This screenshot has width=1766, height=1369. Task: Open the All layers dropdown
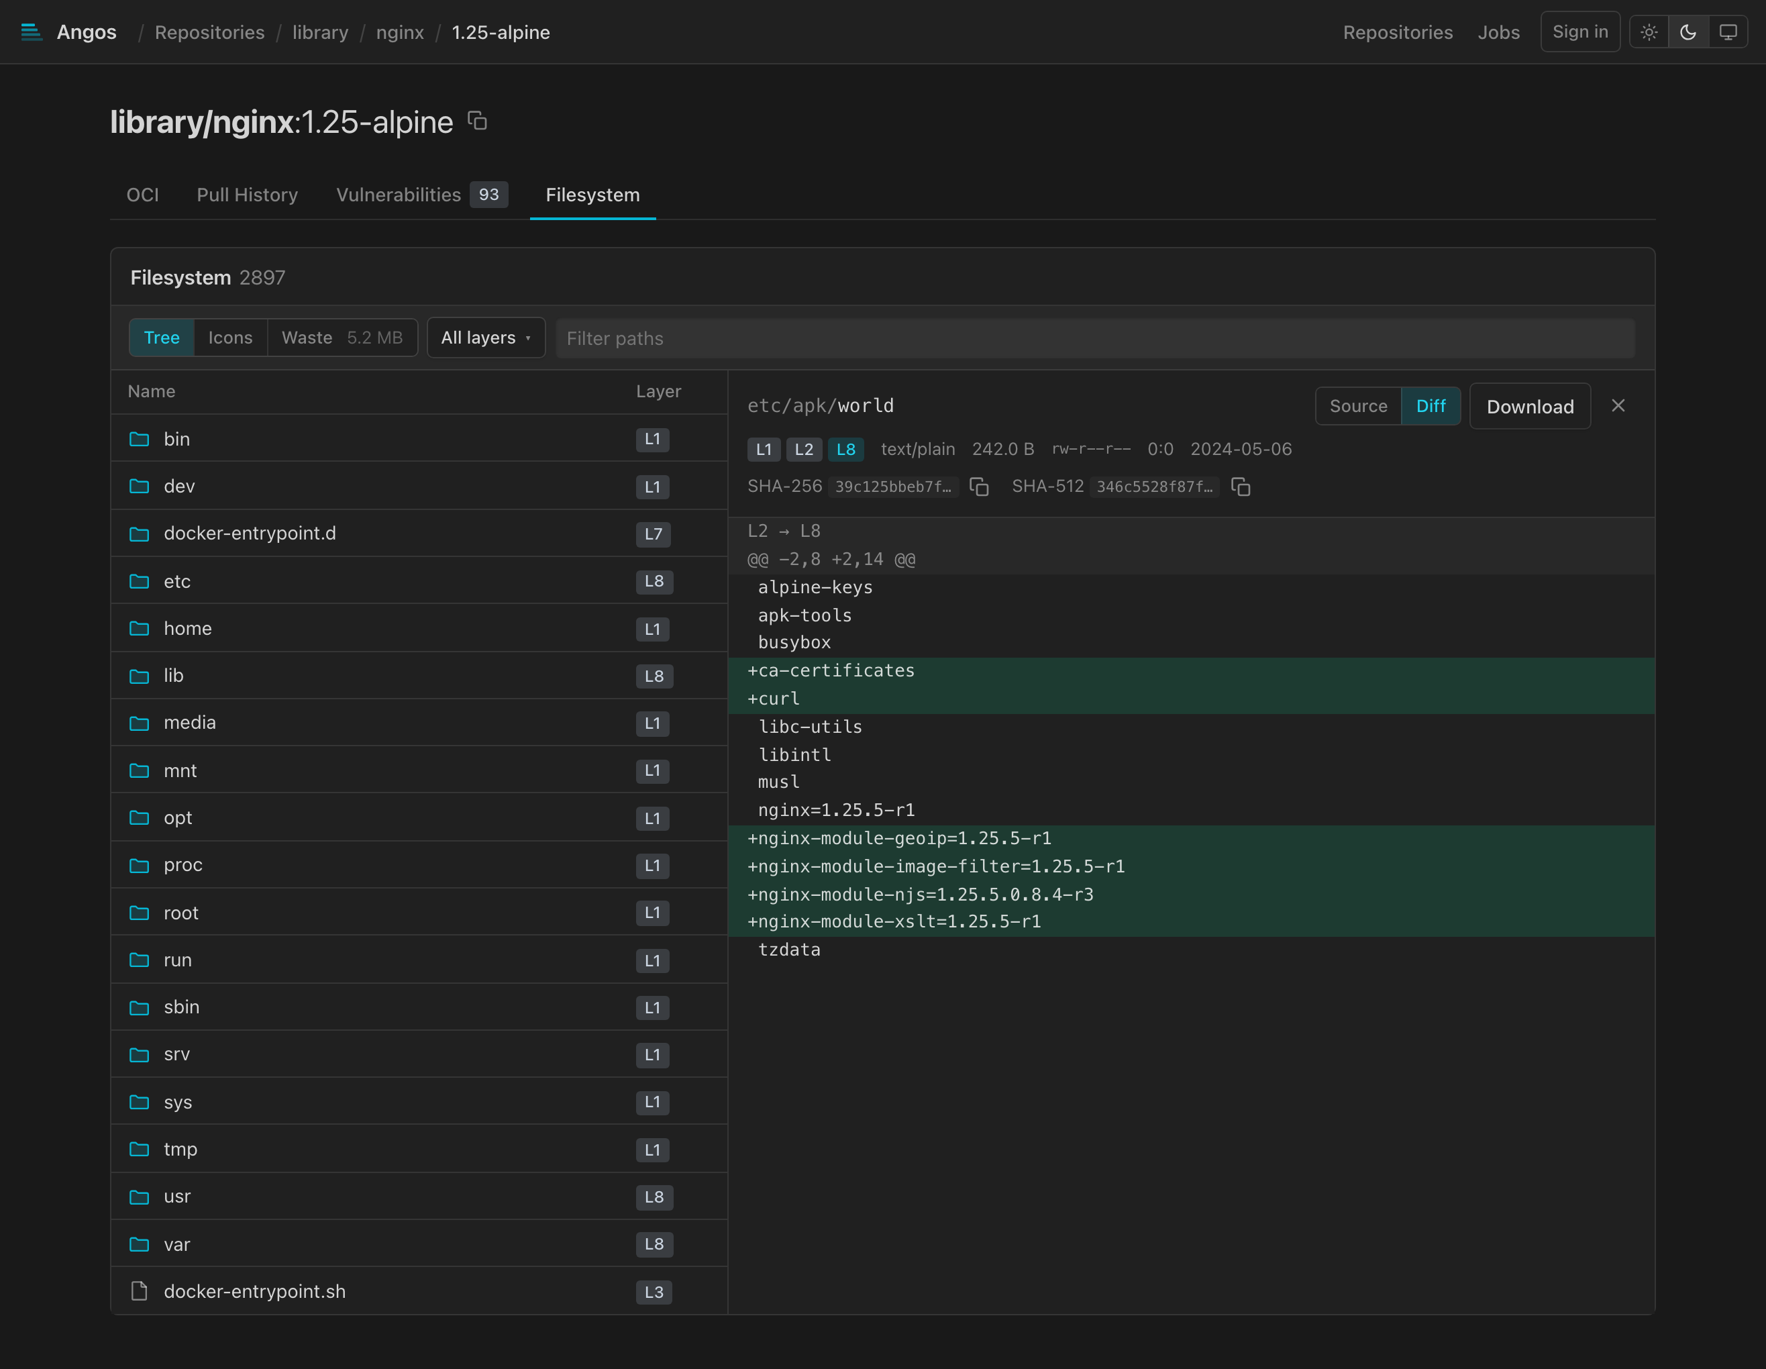click(x=486, y=338)
